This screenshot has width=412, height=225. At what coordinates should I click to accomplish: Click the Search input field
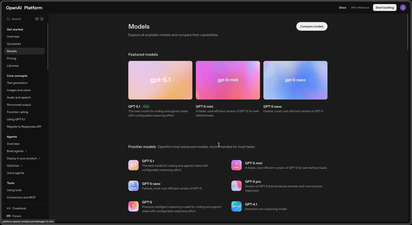click(24, 19)
